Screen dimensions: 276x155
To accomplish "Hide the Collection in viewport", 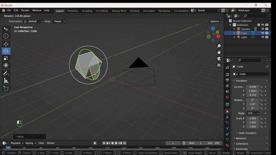I will [x=263, y=25].
